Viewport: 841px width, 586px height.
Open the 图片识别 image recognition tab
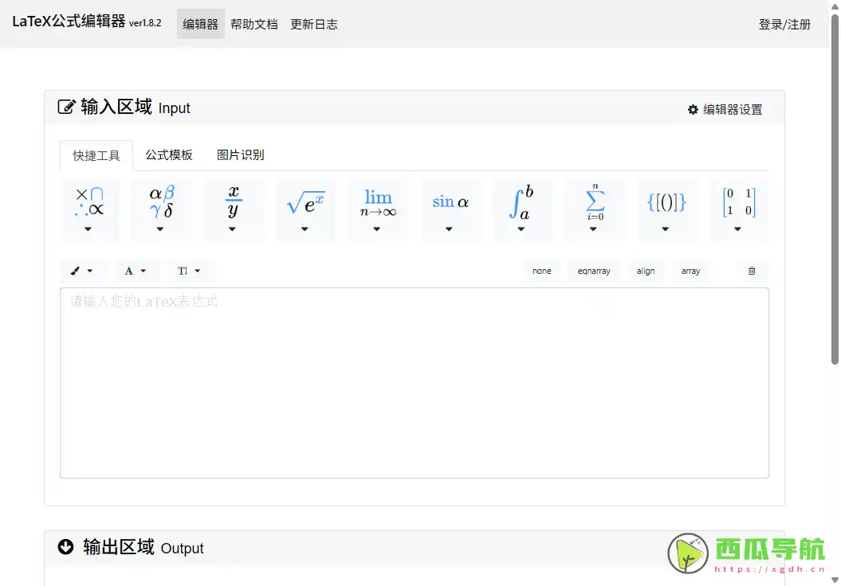coord(241,155)
